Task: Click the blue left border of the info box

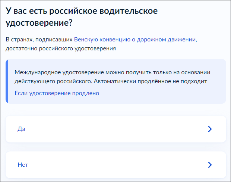Action: pos(7,81)
